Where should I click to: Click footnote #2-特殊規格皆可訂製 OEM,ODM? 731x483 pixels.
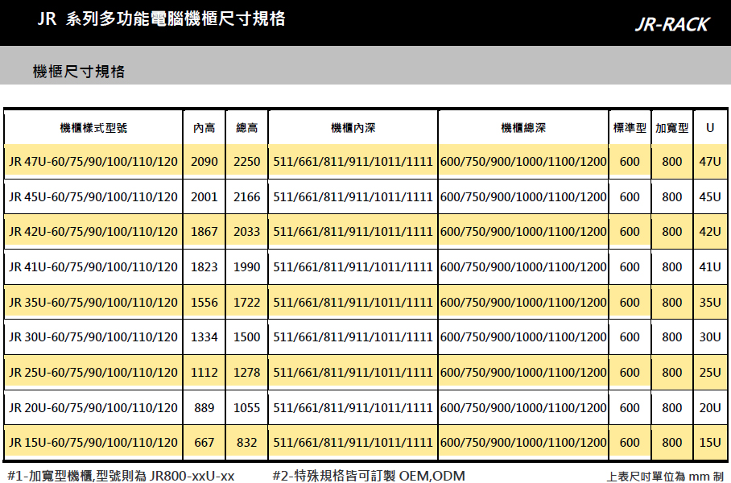coord(369,476)
